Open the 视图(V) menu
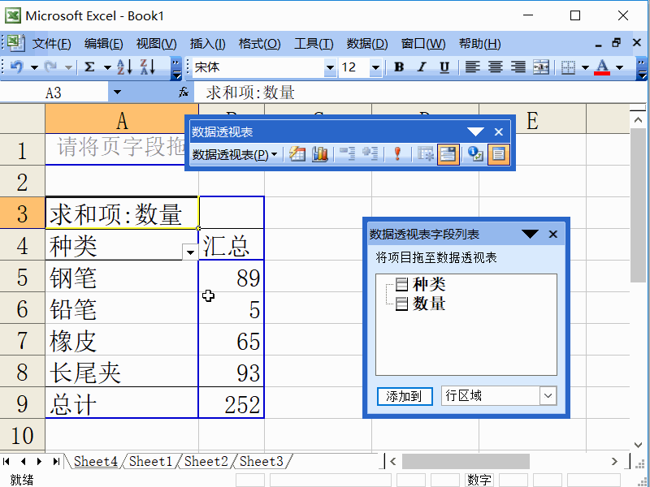This screenshot has height=487, width=650. [156, 44]
